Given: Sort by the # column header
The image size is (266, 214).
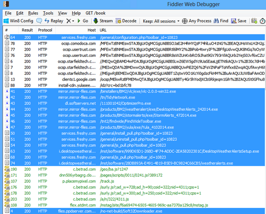Looking at the screenshot, I should coord(11,30).
